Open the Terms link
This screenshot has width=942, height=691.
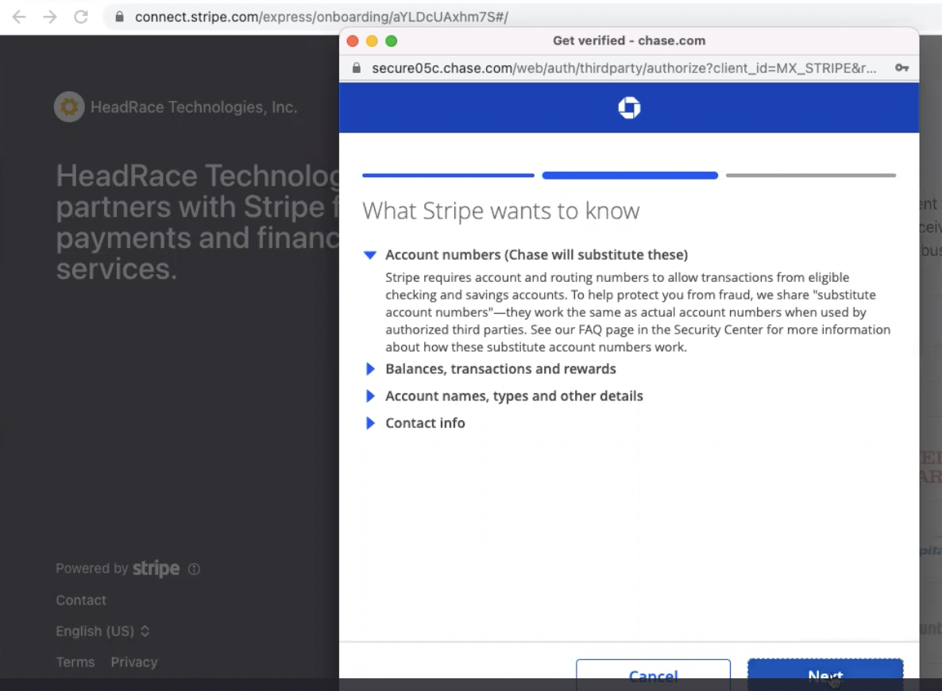(x=75, y=662)
